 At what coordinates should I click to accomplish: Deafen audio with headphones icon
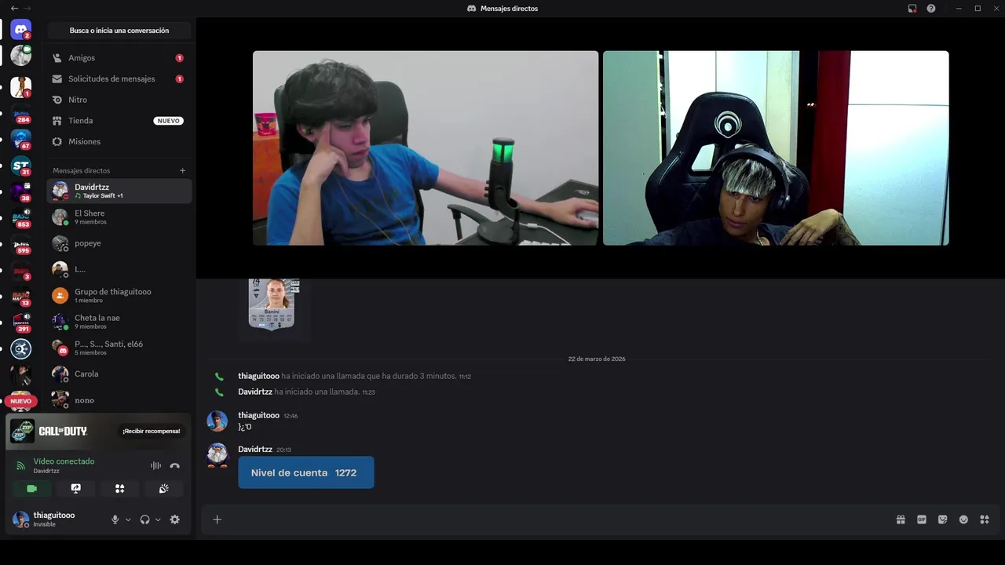coord(144,519)
